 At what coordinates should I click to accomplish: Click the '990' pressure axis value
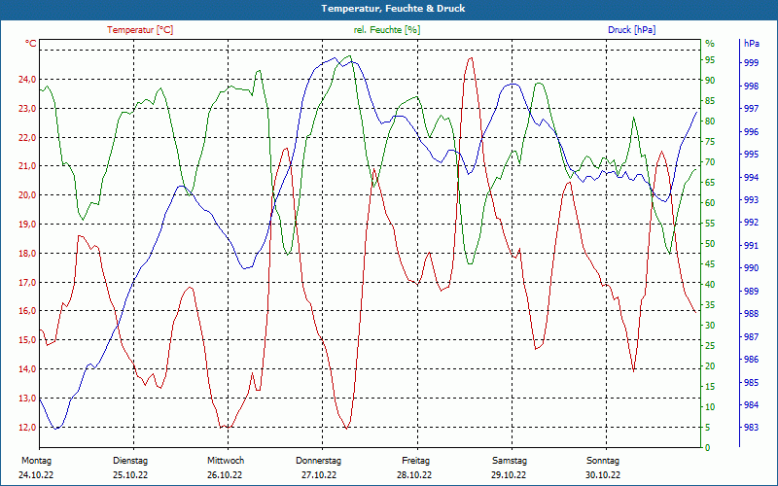click(x=751, y=268)
